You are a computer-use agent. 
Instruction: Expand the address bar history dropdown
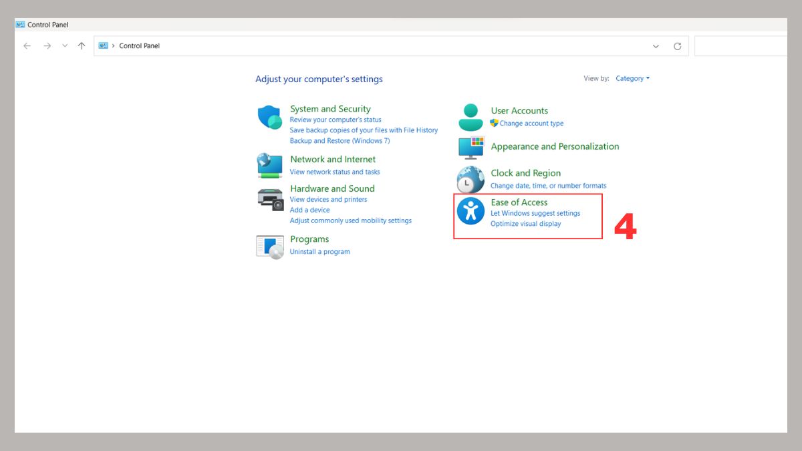click(x=656, y=46)
